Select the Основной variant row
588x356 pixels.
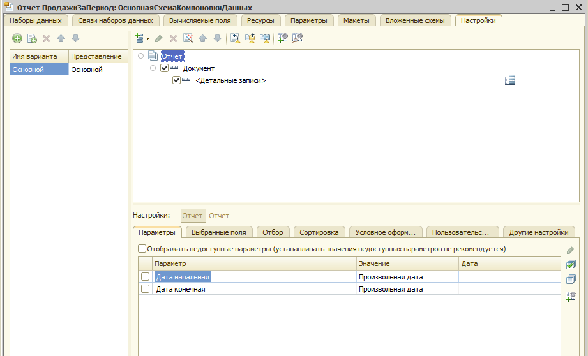(38, 70)
